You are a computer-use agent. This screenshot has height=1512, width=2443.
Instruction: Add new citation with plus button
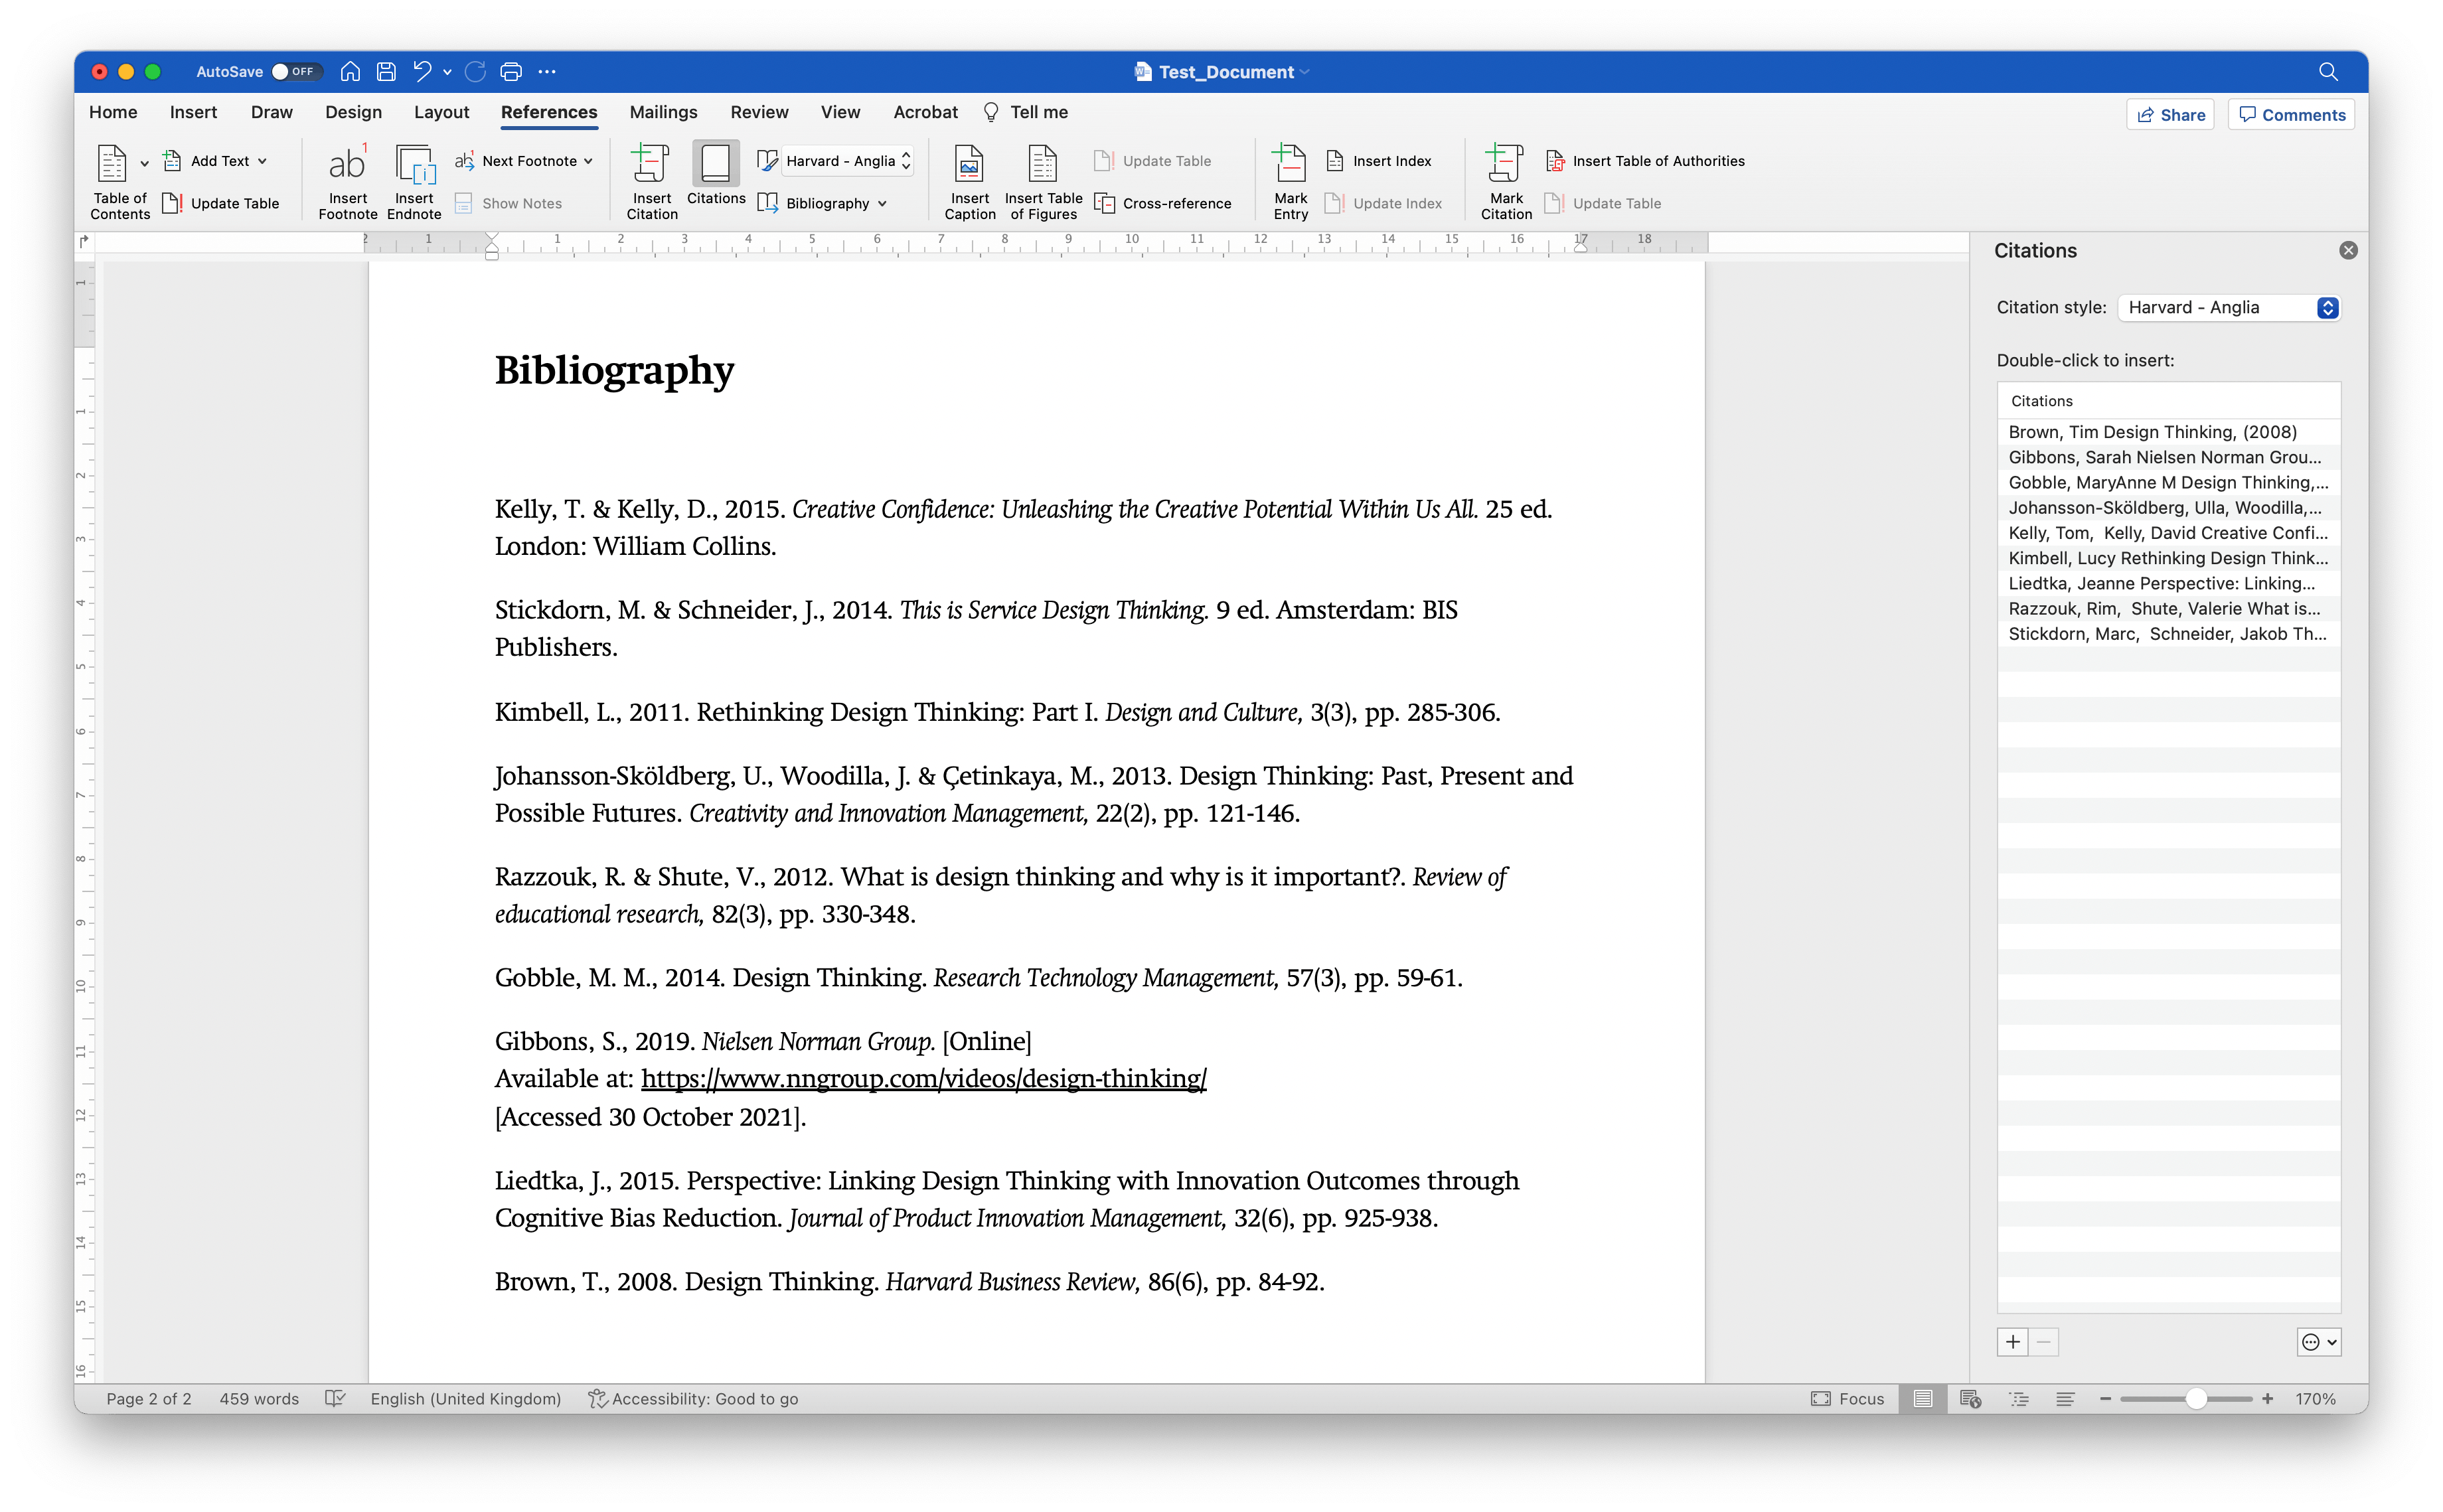(2012, 1342)
